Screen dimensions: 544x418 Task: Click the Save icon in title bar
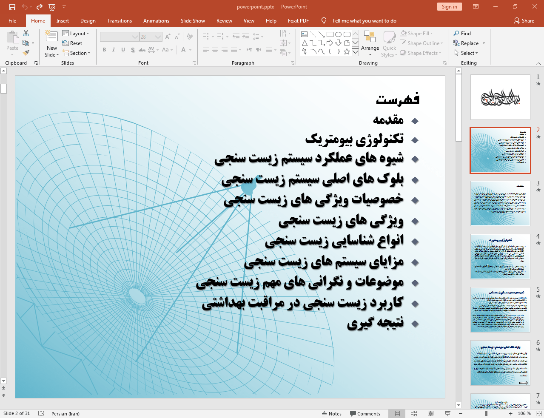point(12,7)
